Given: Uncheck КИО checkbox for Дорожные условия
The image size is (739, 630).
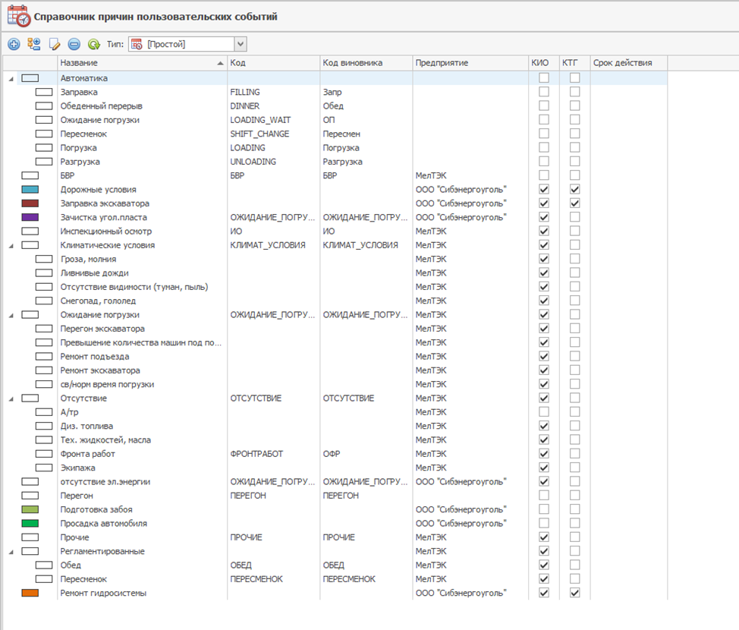Looking at the screenshot, I should (543, 190).
